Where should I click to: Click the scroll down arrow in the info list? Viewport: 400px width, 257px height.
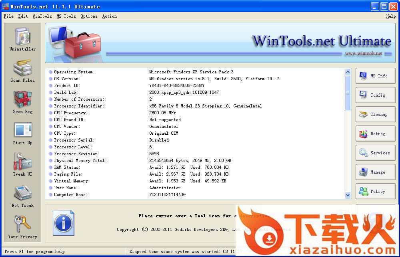(348, 195)
